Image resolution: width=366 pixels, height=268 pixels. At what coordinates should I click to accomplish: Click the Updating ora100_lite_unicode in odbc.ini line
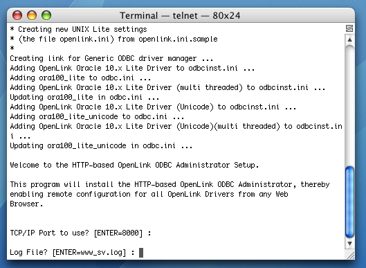[x=101, y=145]
